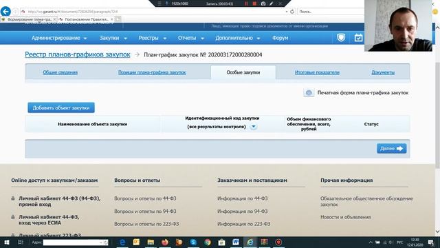The image size is (440, 248).
Task: Switch input language via РУС indicator
Action: click(399, 242)
